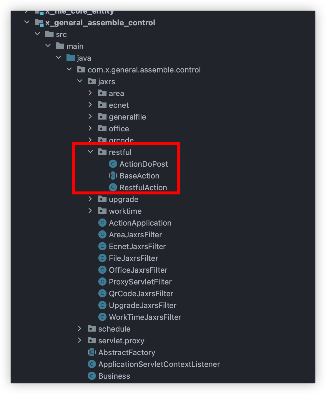This screenshot has height=394, width=326.
Task: Expand the worktime package
Action: pos(90,211)
